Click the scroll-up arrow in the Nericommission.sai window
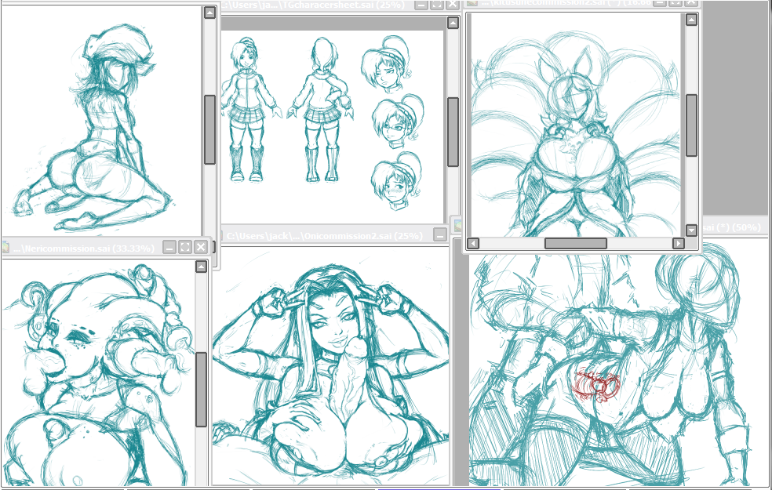Screen dimensions: 772x490 [201, 267]
